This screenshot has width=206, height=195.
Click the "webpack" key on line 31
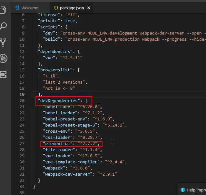pos(54,168)
